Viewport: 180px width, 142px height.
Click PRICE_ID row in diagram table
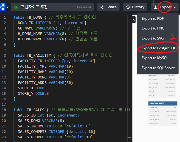[x=163, y=107]
